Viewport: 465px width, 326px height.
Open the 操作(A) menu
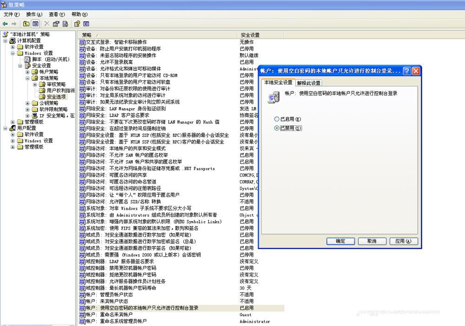(x=34, y=14)
